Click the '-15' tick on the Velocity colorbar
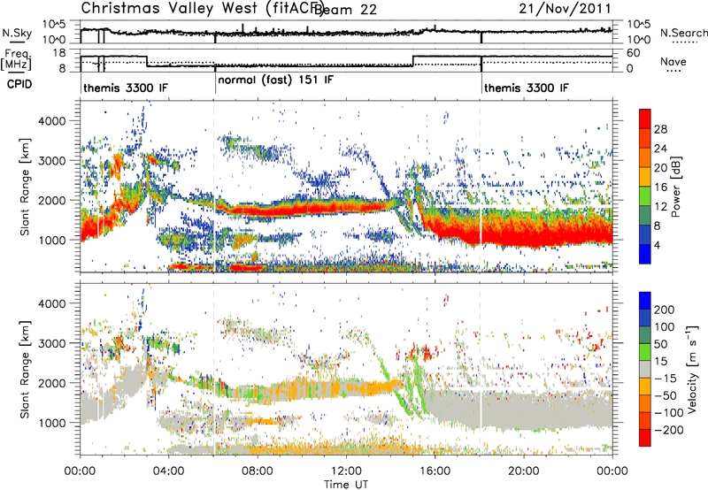Image resolution: width=708 pixels, height=490 pixels. (666, 378)
